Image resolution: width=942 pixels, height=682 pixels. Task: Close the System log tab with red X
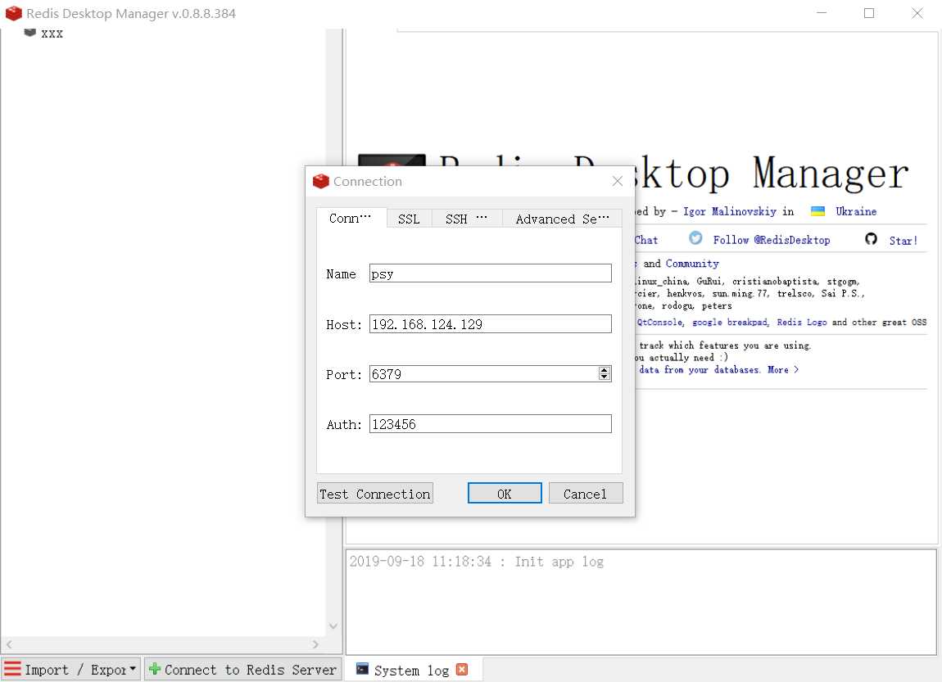point(461,670)
